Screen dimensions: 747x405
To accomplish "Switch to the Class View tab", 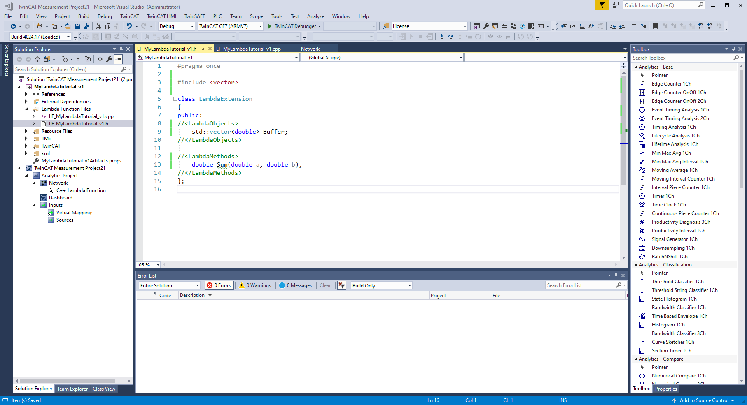I will (x=104, y=389).
